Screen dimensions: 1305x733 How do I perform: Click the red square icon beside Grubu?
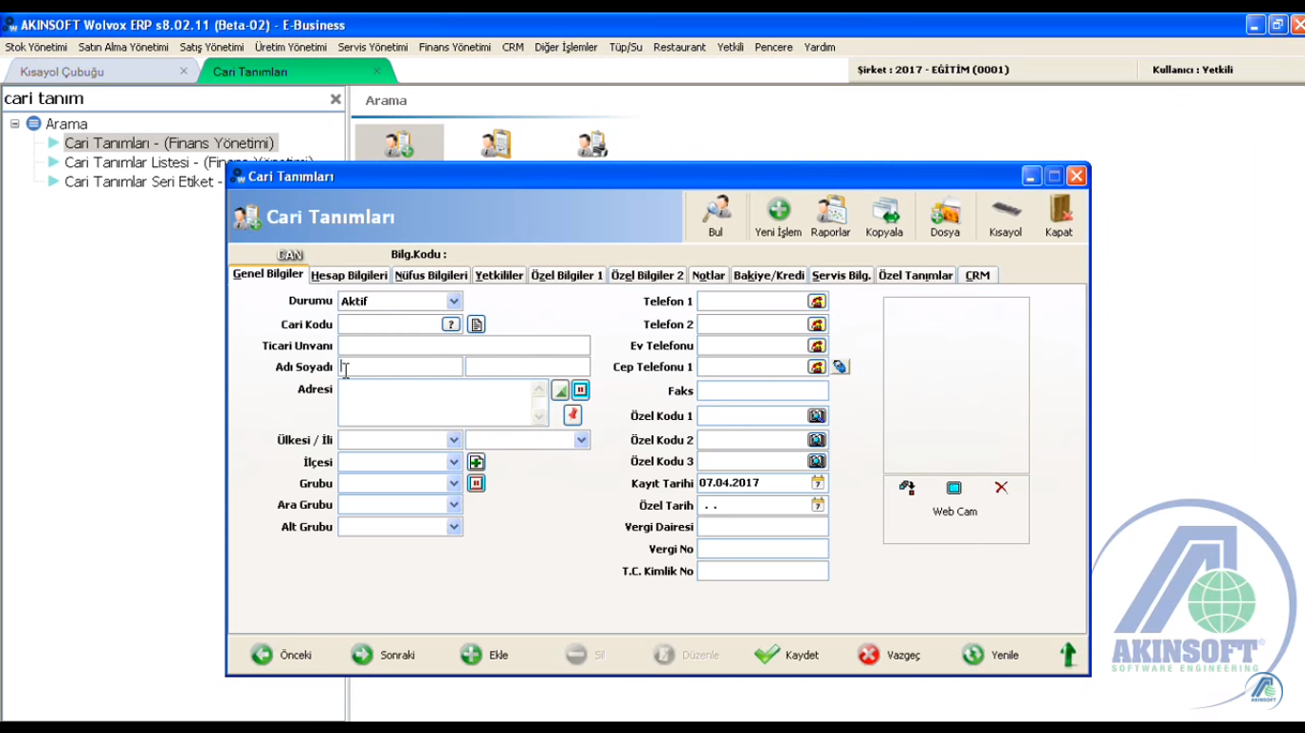coord(476,484)
